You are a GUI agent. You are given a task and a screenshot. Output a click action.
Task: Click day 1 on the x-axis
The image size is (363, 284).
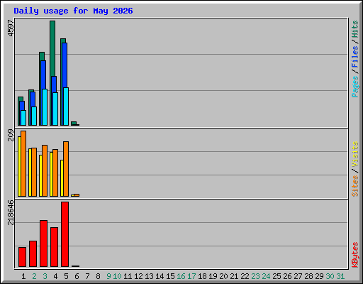point(23,276)
